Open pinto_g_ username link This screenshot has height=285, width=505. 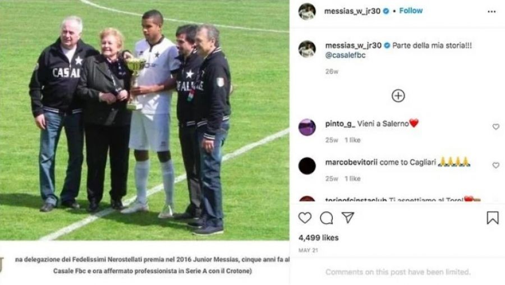click(340, 123)
